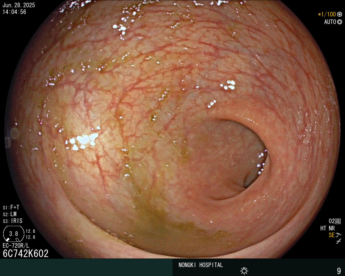Click the scope diameter indicator 3.8
This screenshot has height=276, width=345.
tap(13, 234)
